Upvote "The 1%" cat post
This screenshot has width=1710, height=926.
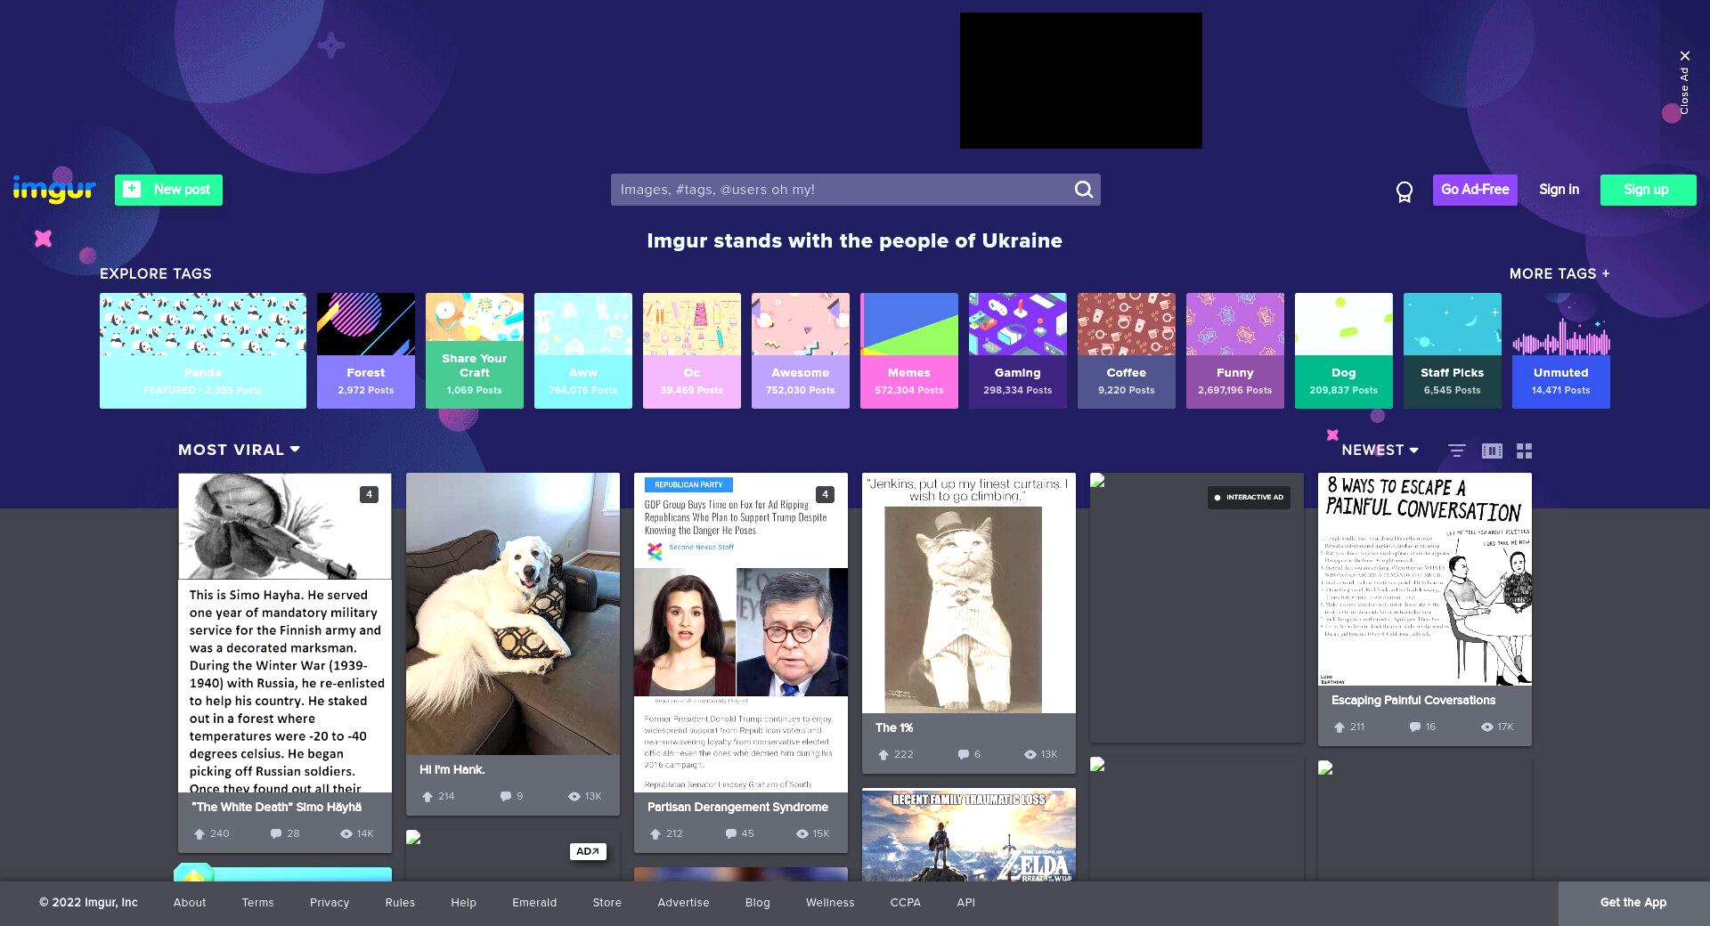[x=883, y=755]
